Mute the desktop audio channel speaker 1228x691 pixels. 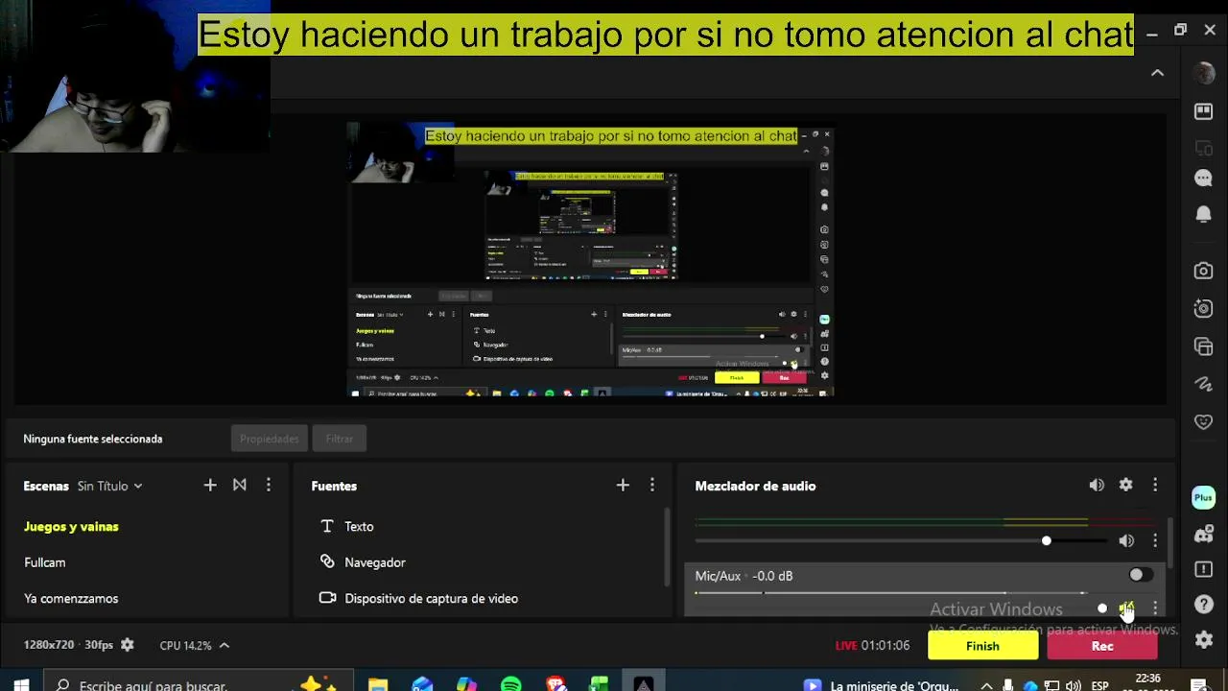point(1126,541)
